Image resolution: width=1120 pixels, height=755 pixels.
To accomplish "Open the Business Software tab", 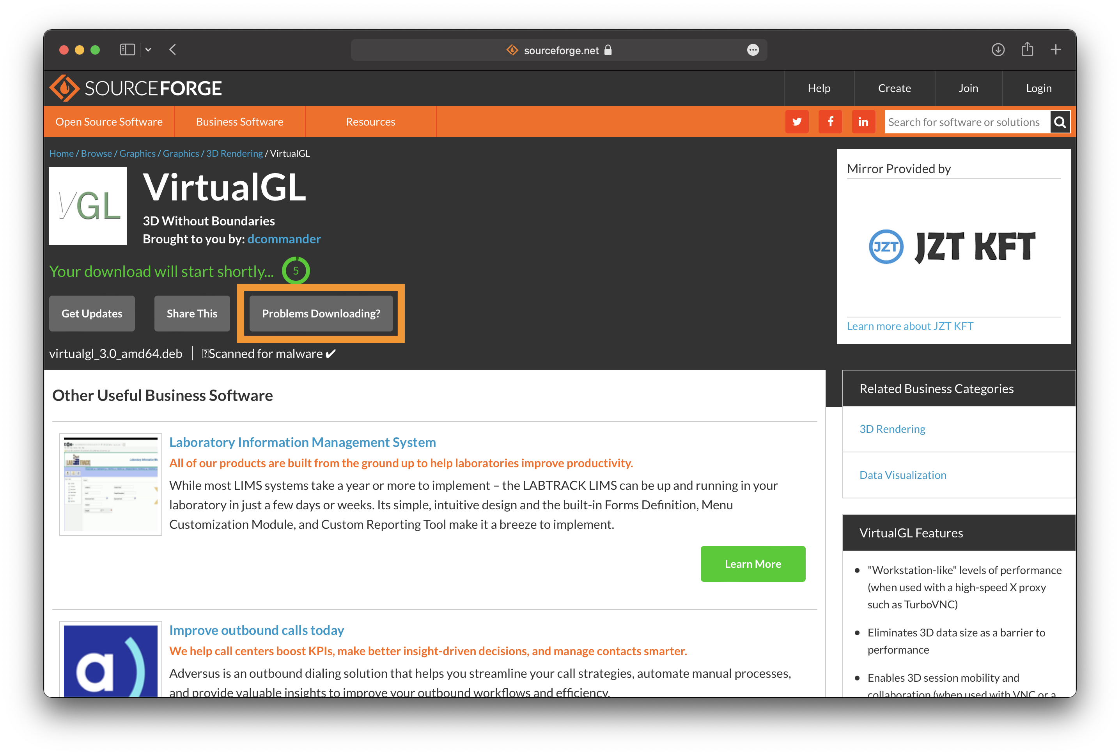I will click(x=239, y=122).
